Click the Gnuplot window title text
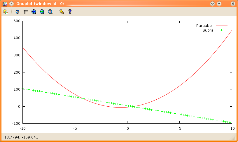 (x=40, y=4)
